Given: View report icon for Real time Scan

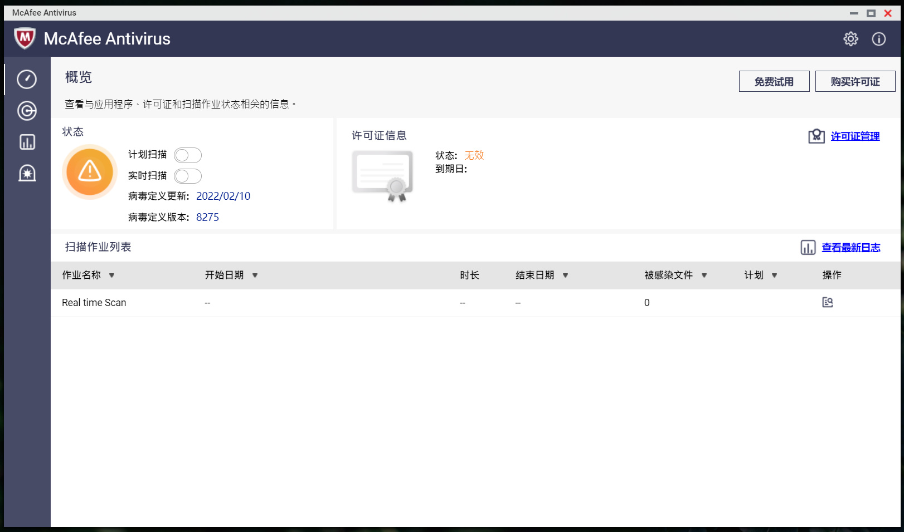Looking at the screenshot, I should tap(828, 302).
